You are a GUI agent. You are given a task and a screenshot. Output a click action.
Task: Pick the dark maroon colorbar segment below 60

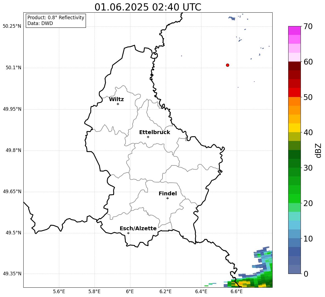(x=294, y=66)
